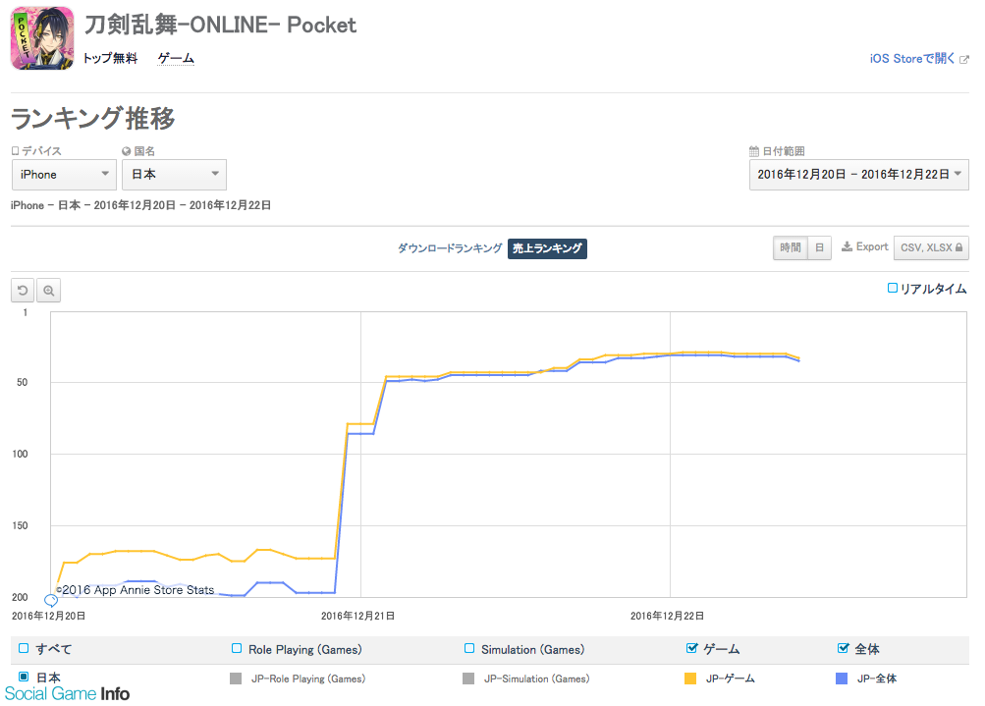Toggle the 日本 country checkbox
The image size is (985, 706).
point(24,677)
